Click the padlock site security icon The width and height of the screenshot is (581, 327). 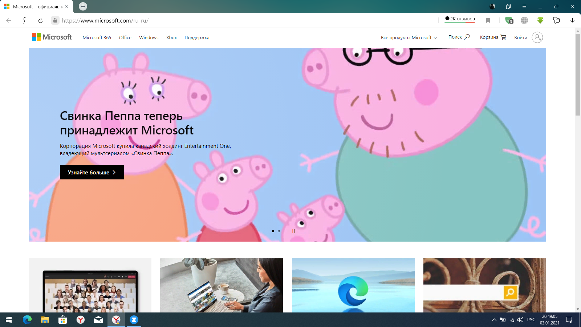(55, 20)
